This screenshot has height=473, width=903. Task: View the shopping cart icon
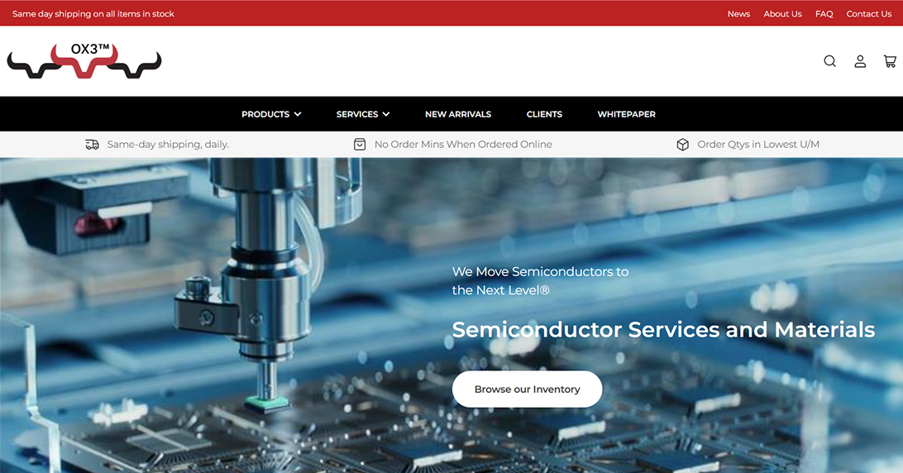click(x=890, y=61)
